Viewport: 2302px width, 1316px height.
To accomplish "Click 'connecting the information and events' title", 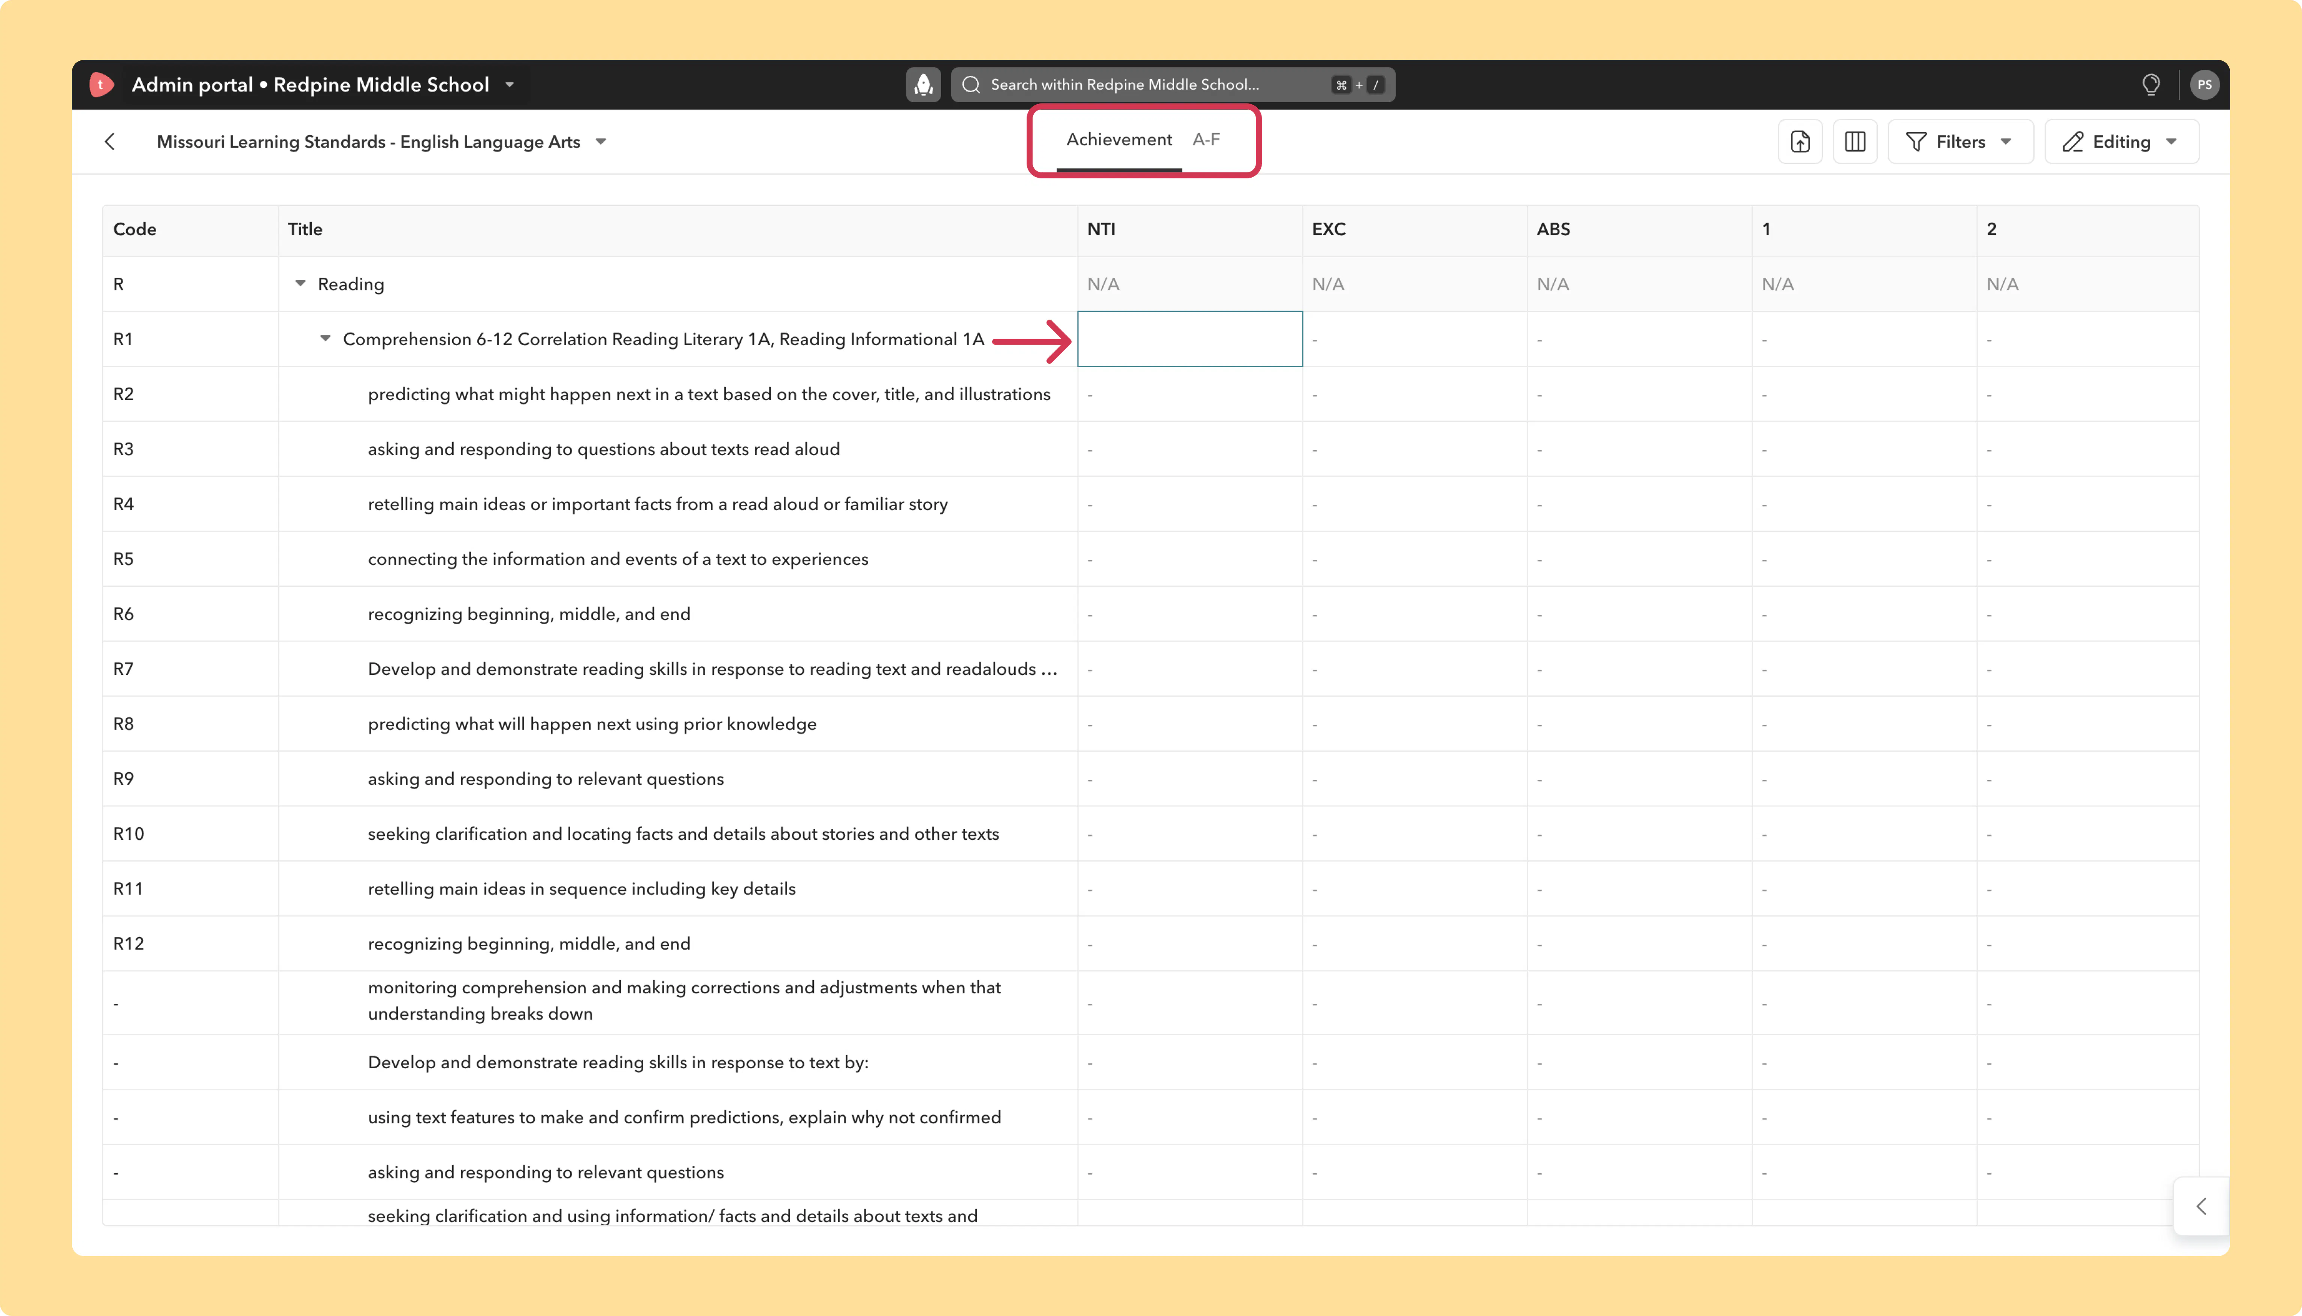I will click(x=618, y=559).
